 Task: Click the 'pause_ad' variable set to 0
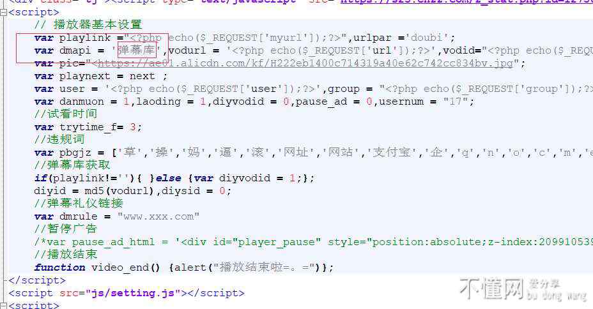321,102
